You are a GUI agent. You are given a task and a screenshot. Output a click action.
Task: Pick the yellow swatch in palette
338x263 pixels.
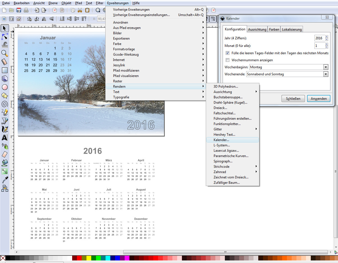89,258
